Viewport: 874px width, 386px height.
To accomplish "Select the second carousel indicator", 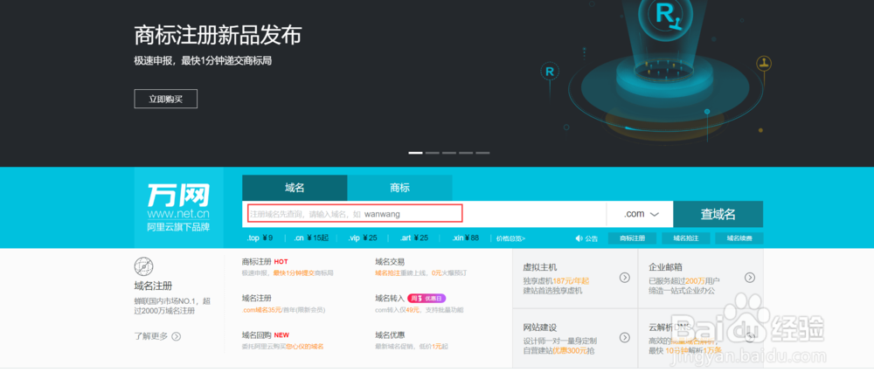I will (x=432, y=153).
